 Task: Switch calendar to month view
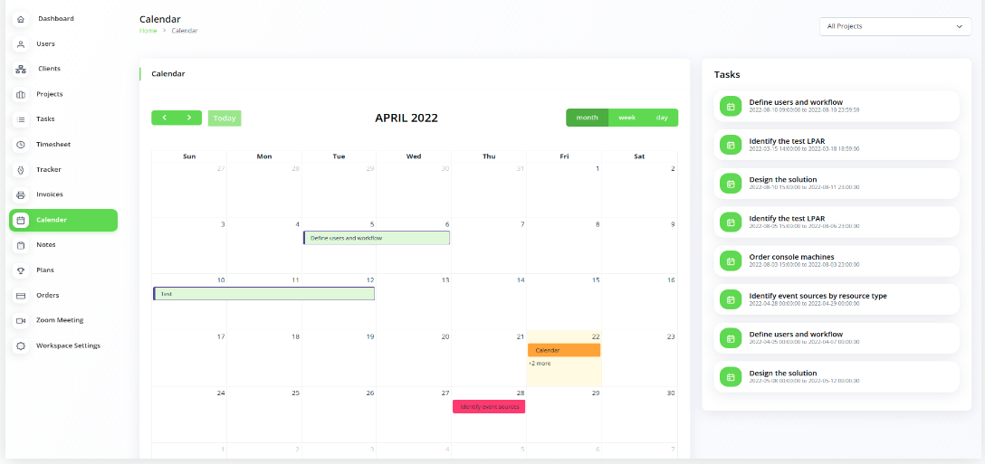point(587,118)
